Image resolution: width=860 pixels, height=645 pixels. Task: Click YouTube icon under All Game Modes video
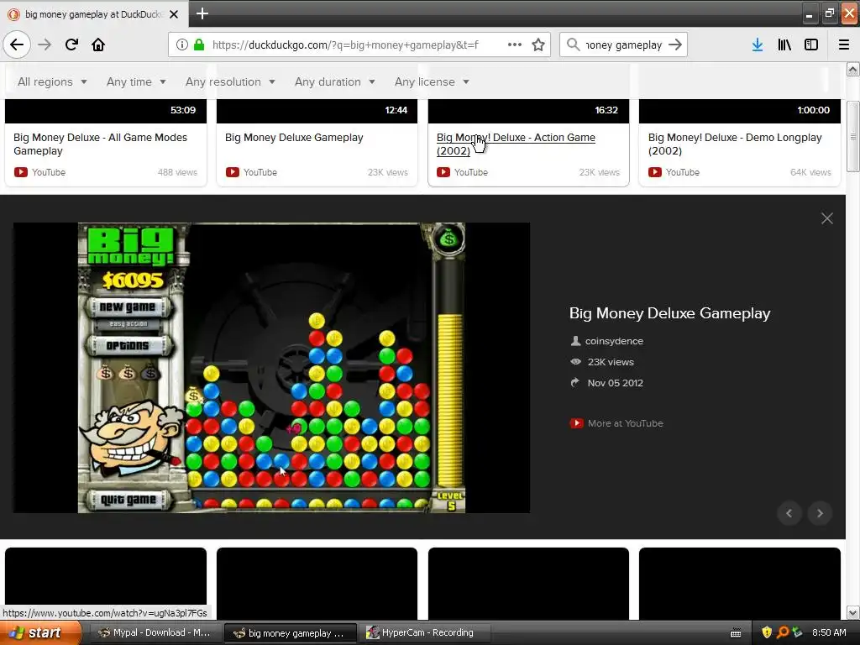click(21, 172)
